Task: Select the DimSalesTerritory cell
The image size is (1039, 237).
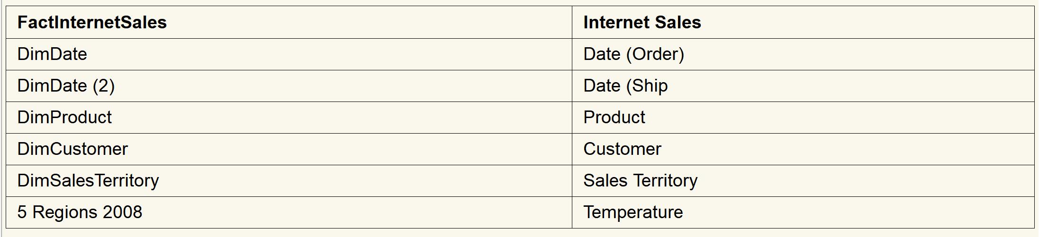Action: click(x=88, y=181)
